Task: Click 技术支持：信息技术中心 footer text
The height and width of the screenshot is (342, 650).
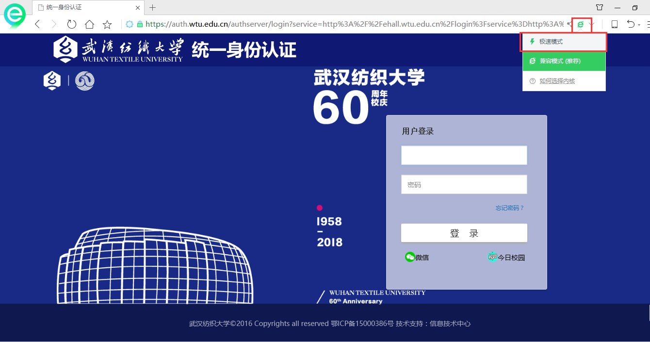Action: coord(433,324)
